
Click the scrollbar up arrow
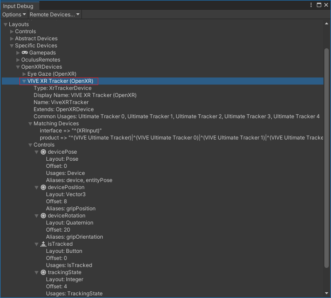327,23
